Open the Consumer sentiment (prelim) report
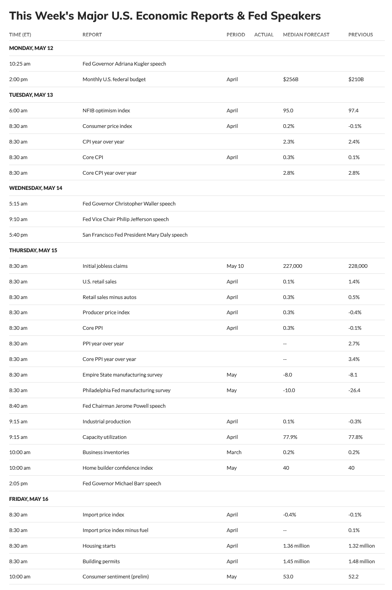Screen dimensions: 392x590 (115, 576)
